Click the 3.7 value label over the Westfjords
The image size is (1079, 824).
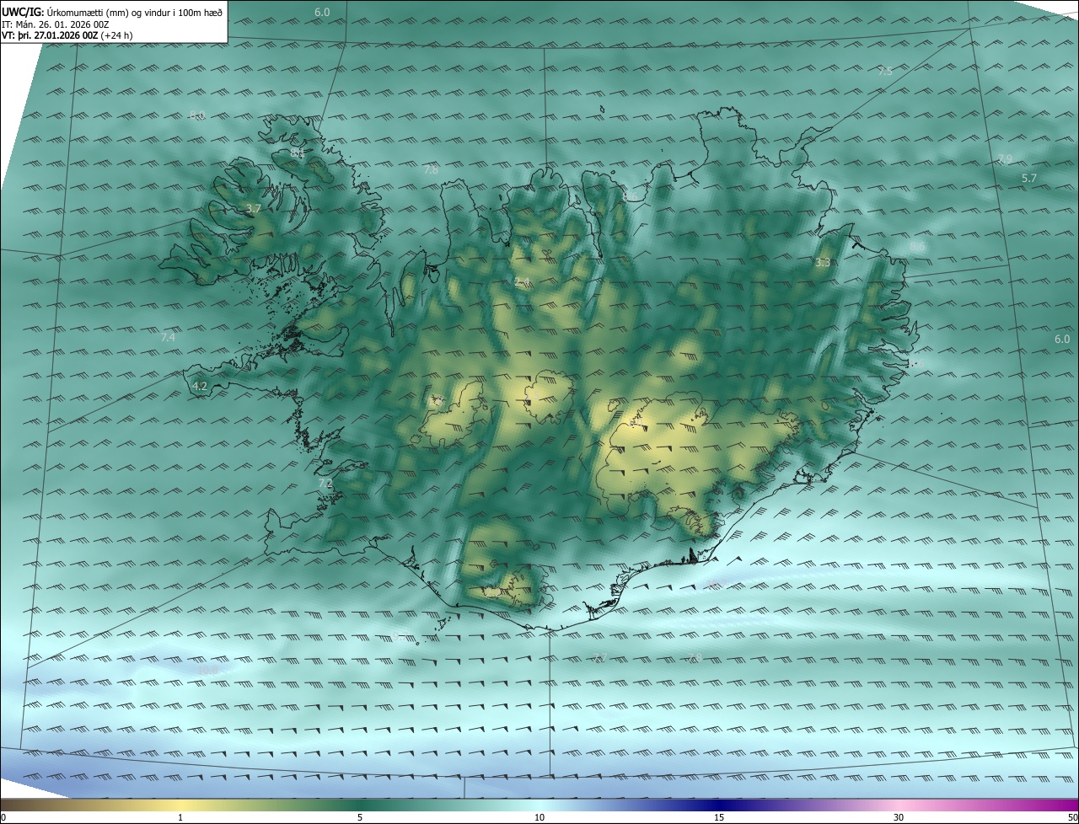pos(253,208)
